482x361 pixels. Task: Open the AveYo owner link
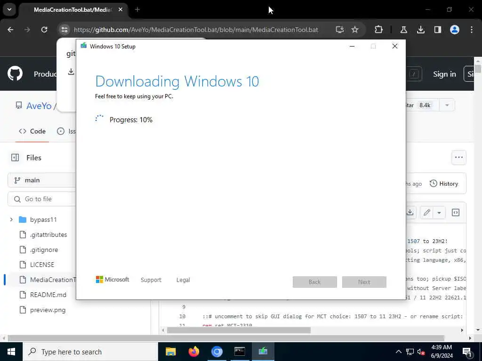(39, 106)
